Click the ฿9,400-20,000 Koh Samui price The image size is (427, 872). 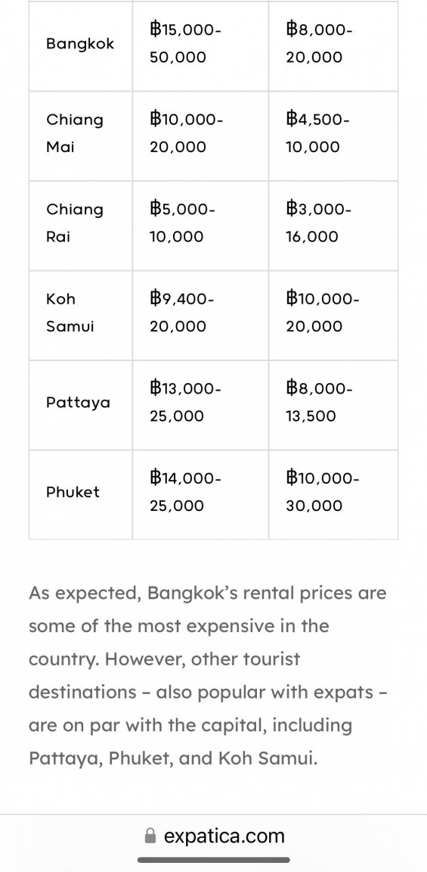coord(200,316)
